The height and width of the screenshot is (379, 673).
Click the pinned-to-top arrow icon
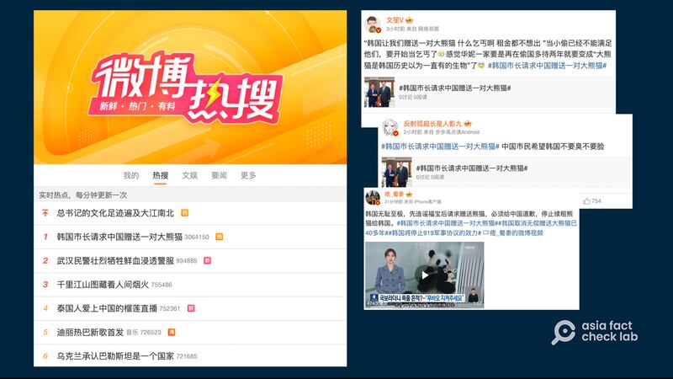(45, 213)
